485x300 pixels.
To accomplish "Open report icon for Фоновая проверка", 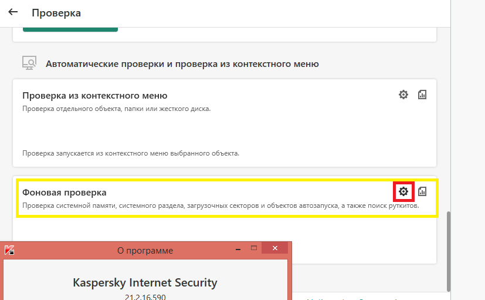I will coord(422,191).
